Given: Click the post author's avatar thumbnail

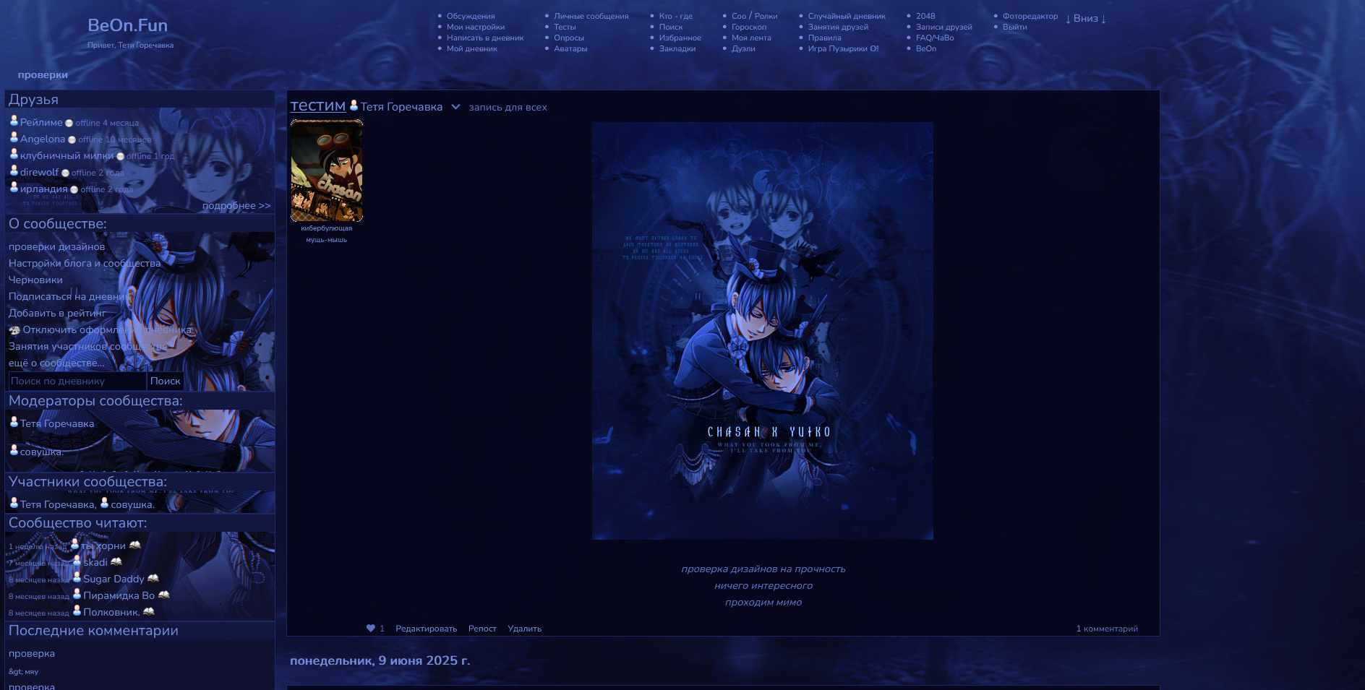Looking at the screenshot, I should [x=327, y=171].
